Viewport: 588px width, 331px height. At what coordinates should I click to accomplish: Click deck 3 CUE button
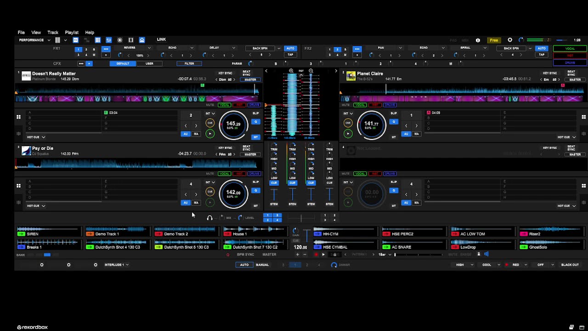click(210, 192)
